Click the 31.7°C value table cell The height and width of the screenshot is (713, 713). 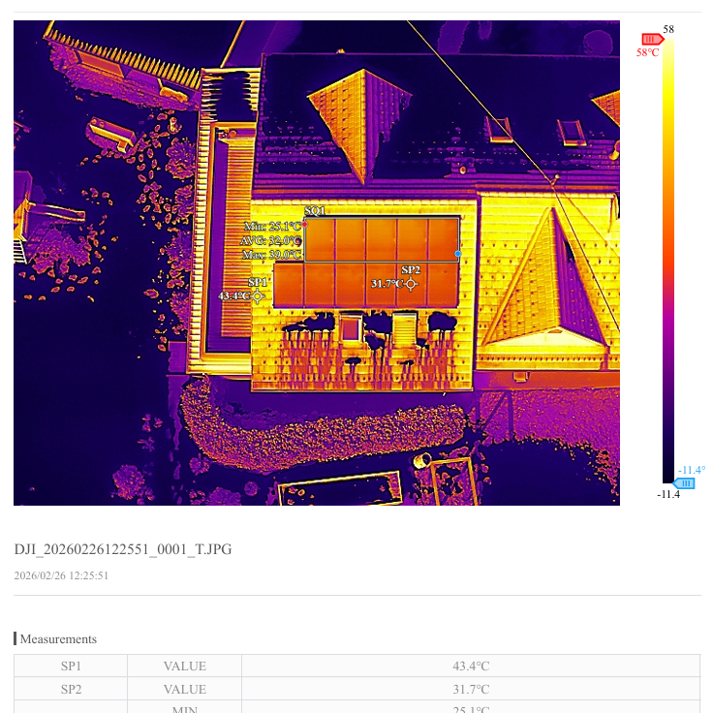click(x=471, y=689)
